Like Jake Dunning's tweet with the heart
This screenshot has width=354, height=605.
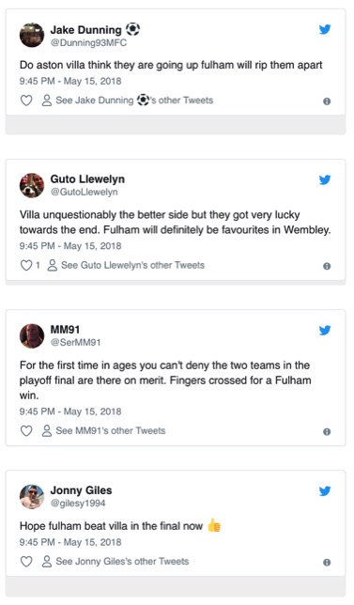coord(26,101)
